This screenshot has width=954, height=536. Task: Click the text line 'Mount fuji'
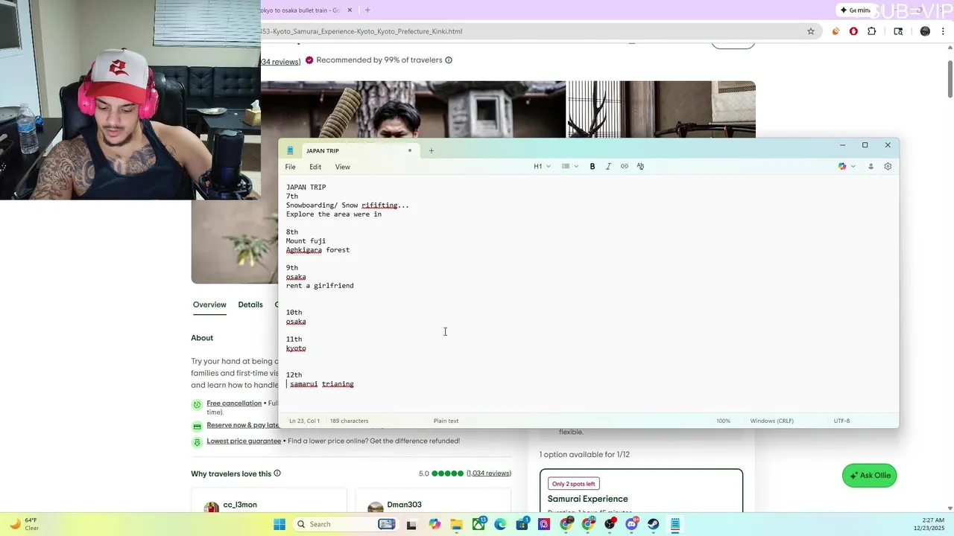click(306, 241)
